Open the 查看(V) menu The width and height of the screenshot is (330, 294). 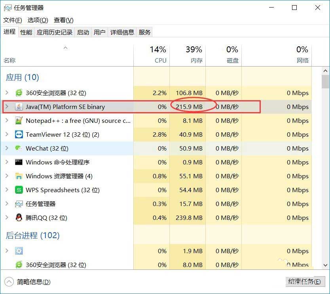(64, 20)
